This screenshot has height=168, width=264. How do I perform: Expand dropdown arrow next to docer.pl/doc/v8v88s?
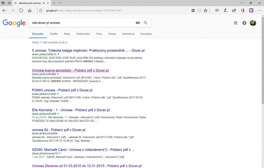click(x=58, y=74)
